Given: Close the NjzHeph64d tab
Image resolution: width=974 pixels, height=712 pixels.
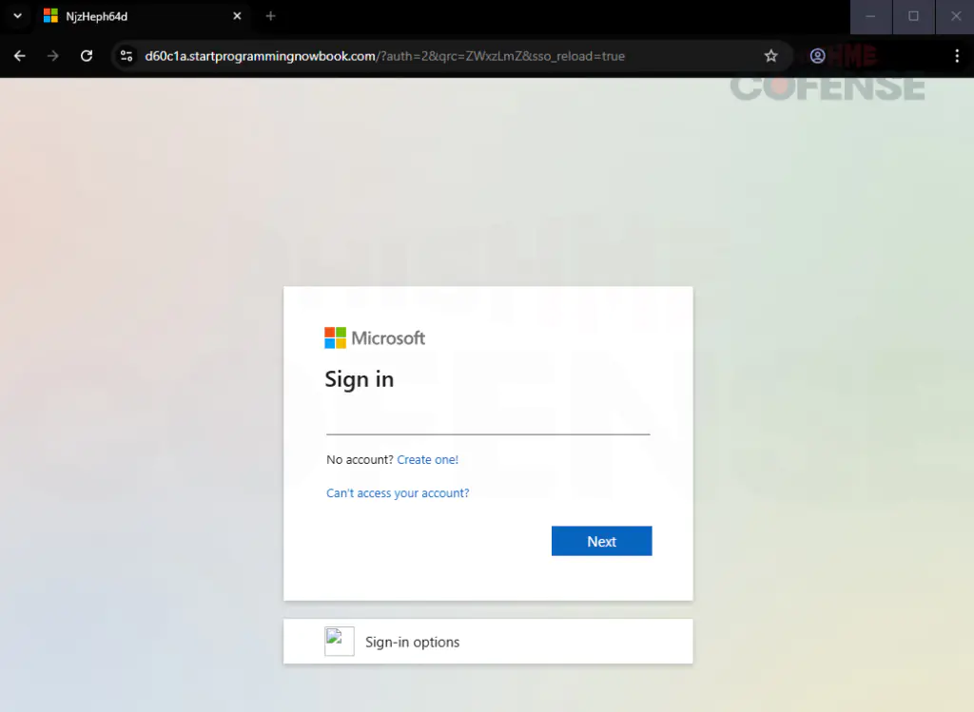Looking at the screenshot, I should click(x=237, y=16).
